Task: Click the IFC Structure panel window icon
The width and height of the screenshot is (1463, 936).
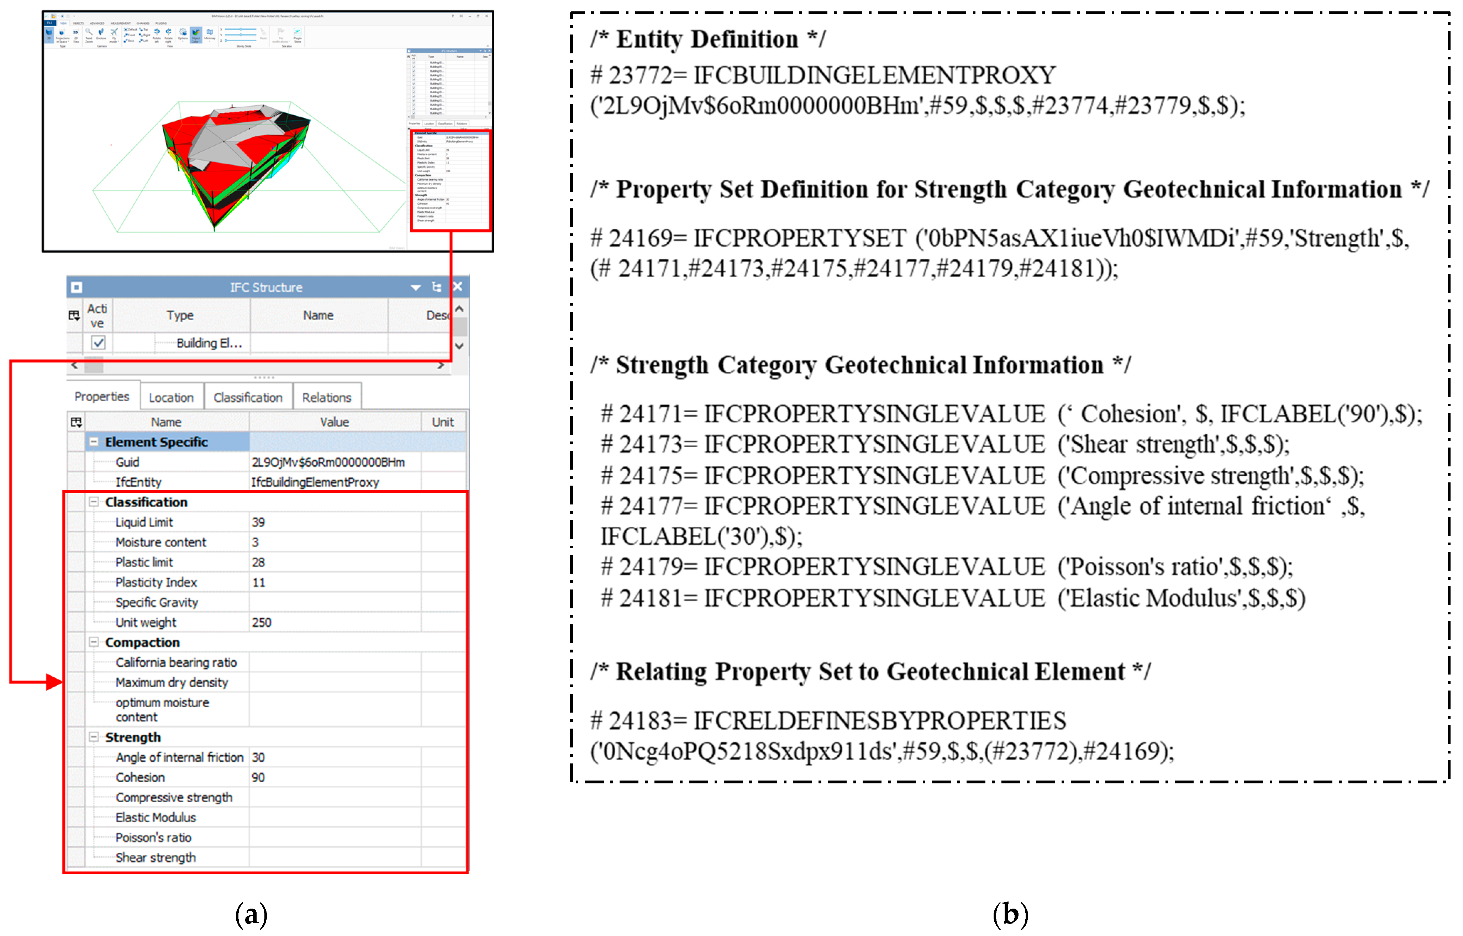Action: click(x=77, y=287)
